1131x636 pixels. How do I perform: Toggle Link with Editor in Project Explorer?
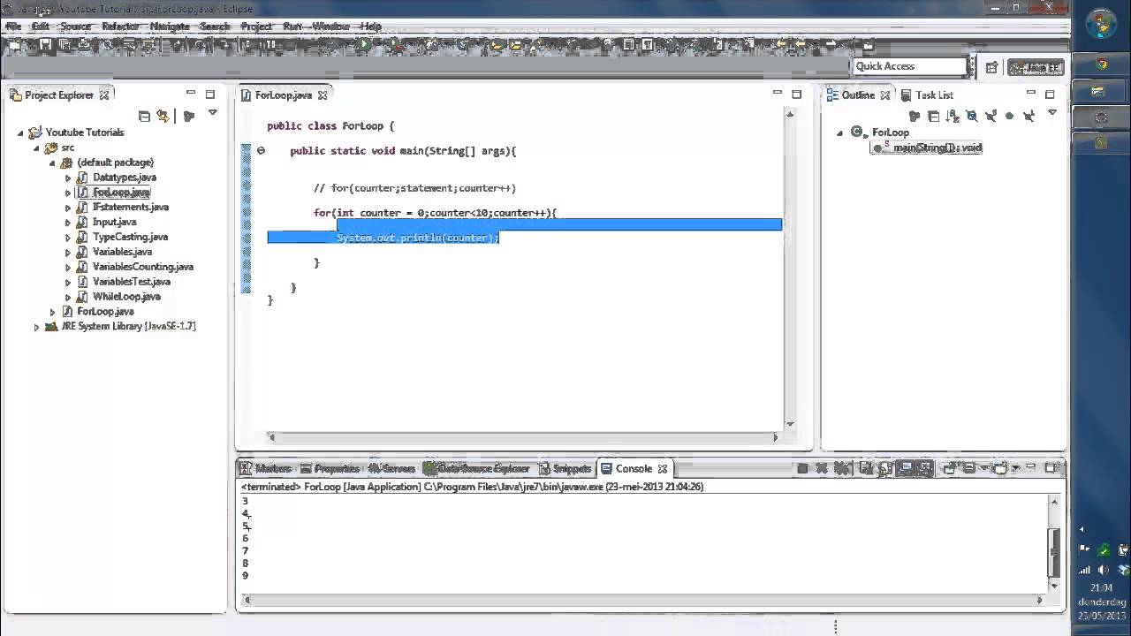click(x=163, y=116)
